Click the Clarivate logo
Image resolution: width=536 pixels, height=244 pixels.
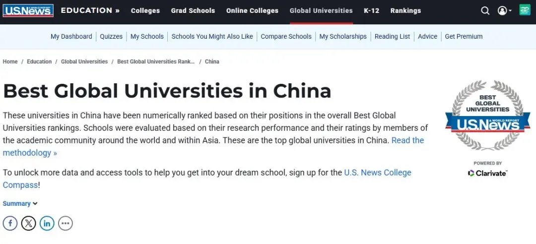coord(487,173)
